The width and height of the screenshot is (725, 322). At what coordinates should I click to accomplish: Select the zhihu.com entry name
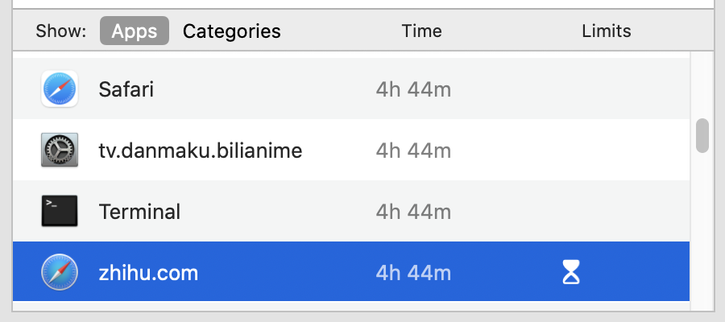point(148,273)
